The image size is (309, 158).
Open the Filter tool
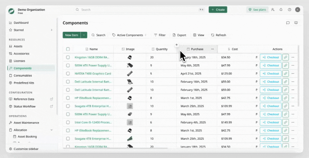pos(159,35)
